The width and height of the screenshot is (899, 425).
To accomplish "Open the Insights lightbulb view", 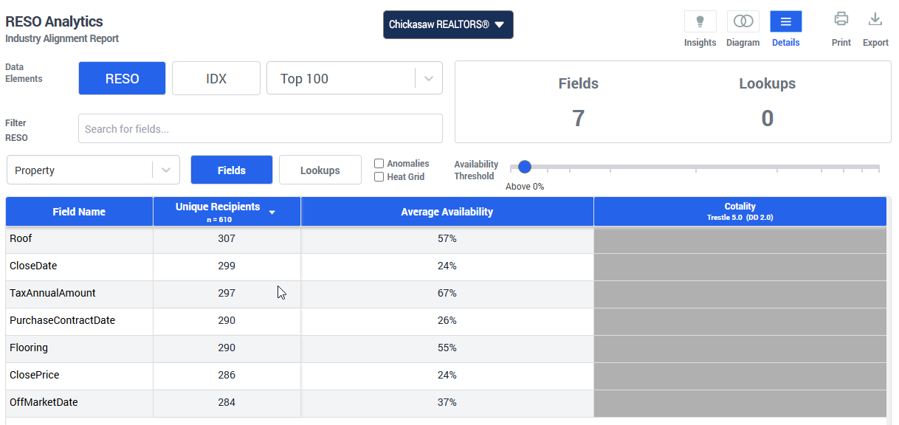I will pos(700,21).
